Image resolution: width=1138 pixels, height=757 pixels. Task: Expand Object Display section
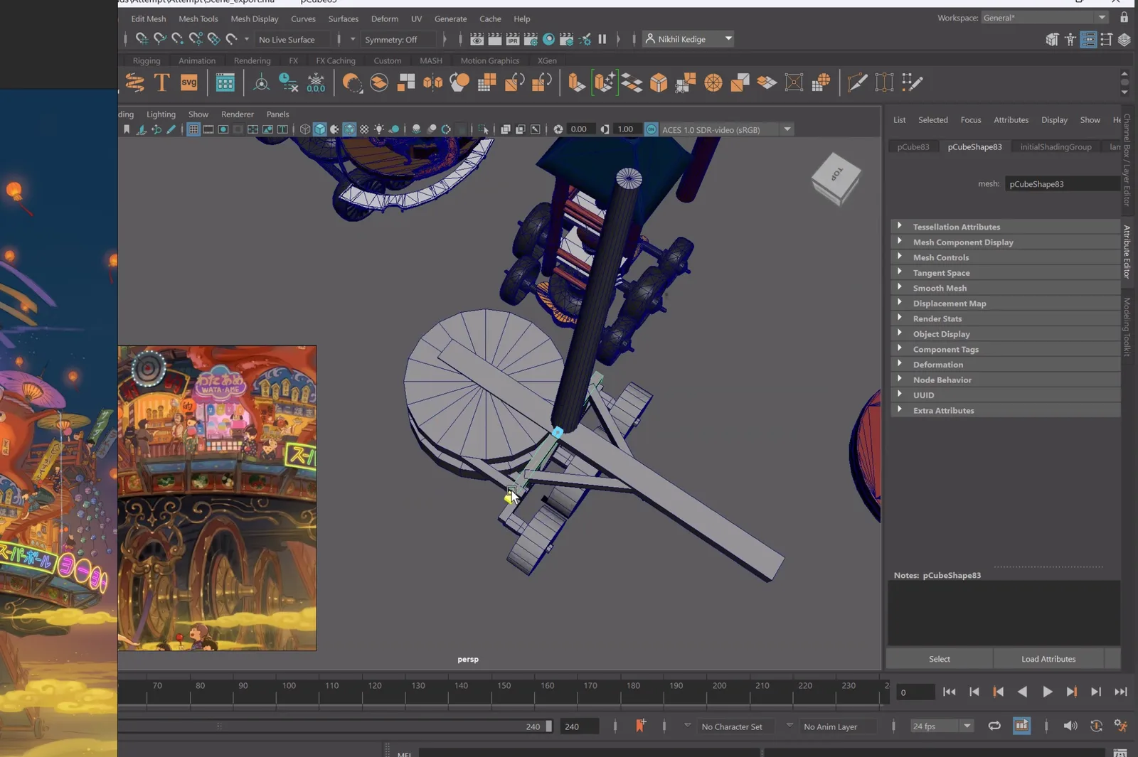[1005, 334]
